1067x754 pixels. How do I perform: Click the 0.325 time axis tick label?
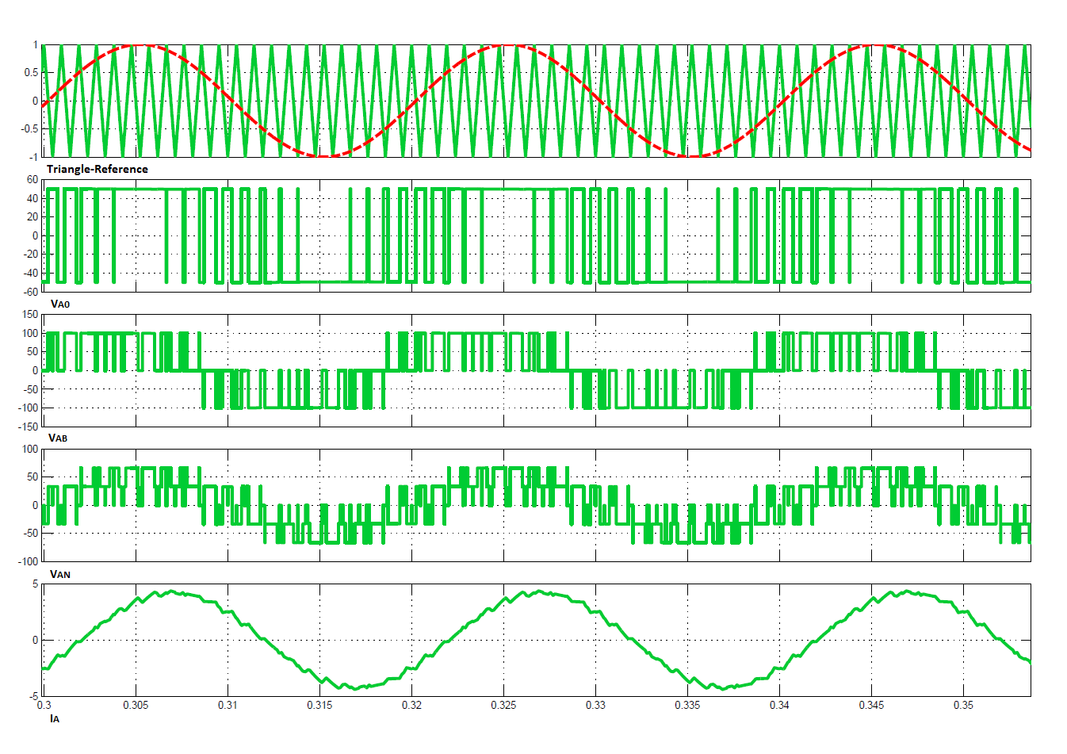tap(503, 705)
